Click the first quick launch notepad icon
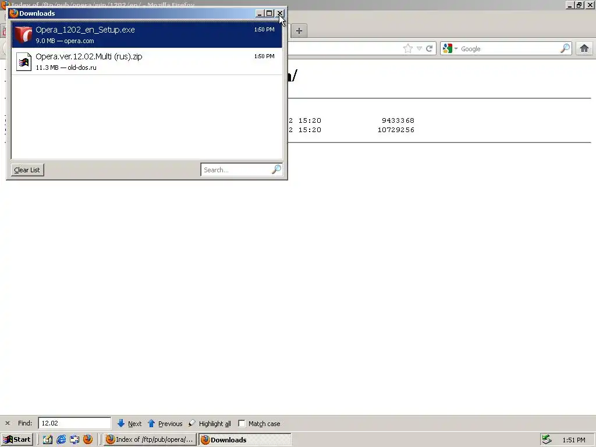 [48, 439]
